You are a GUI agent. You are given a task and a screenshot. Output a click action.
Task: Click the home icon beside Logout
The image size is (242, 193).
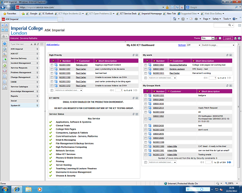tap(235, 38)
